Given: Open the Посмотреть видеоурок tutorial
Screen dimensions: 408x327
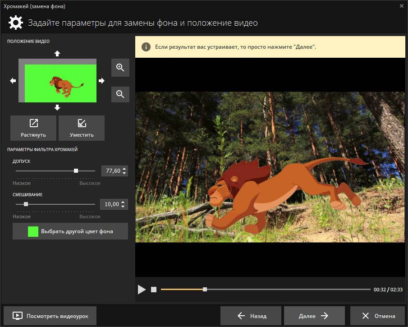Looking at the screenshot, I should pos(50,316).
